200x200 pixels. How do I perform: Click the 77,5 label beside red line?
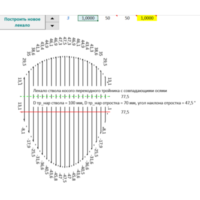(x=125, y=112)
